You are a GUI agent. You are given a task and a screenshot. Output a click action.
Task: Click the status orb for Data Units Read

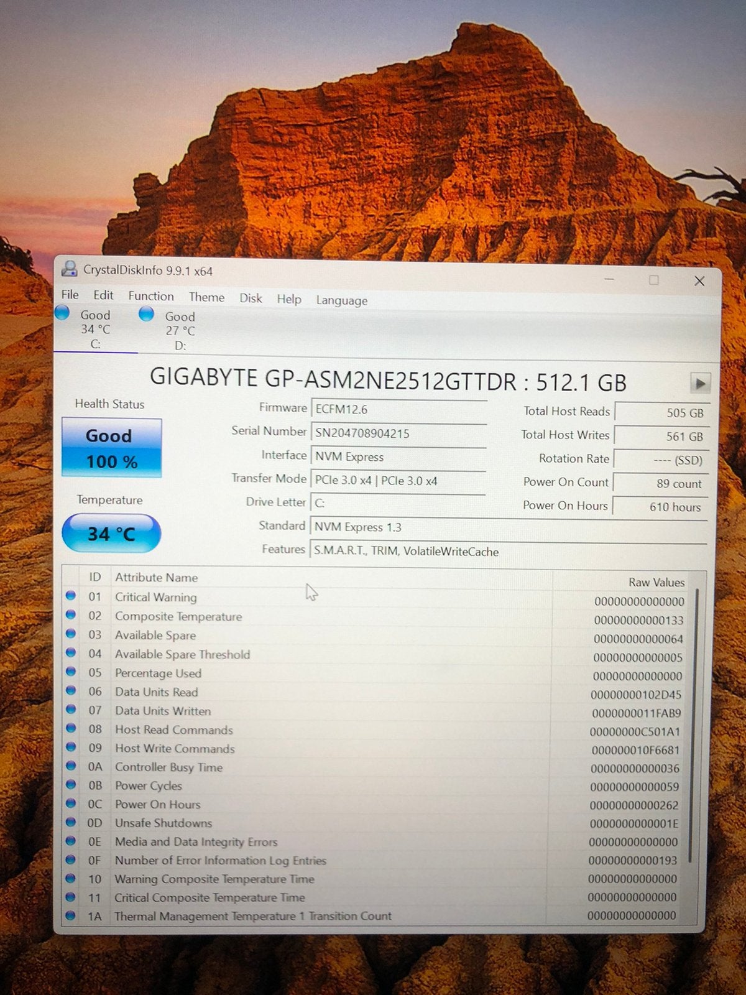pyautogui.click(x=71, y=690)
